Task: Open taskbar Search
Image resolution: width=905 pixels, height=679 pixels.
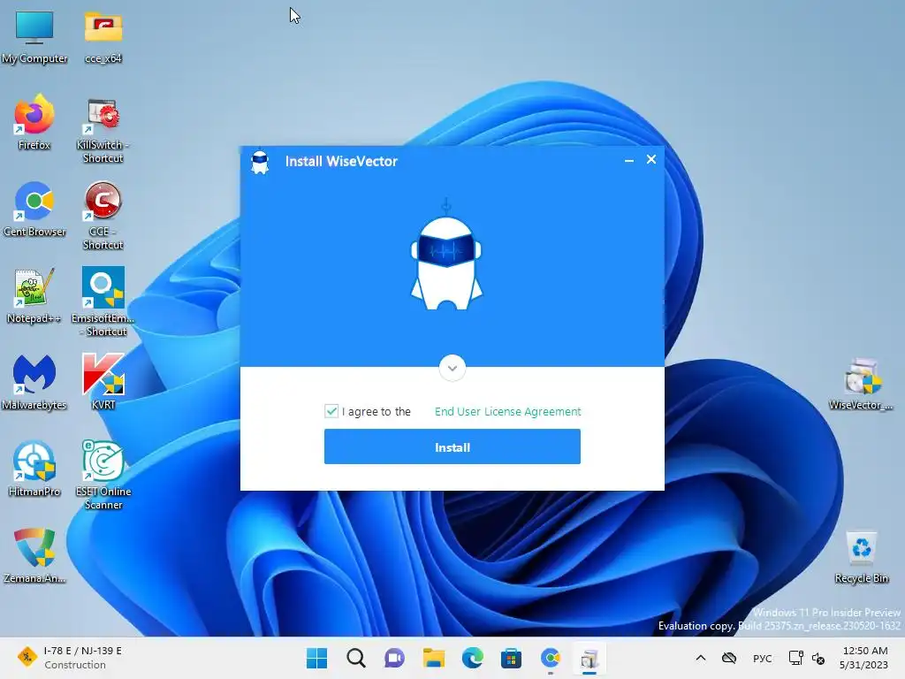Action: [x=356, y=658]
